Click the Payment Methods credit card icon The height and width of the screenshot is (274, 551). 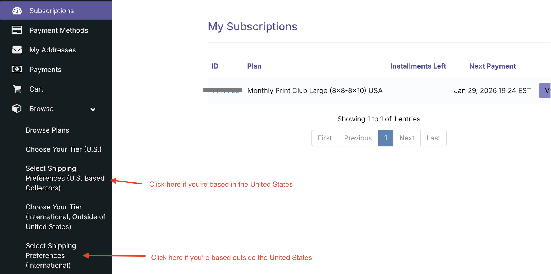(x=17, y=30)
